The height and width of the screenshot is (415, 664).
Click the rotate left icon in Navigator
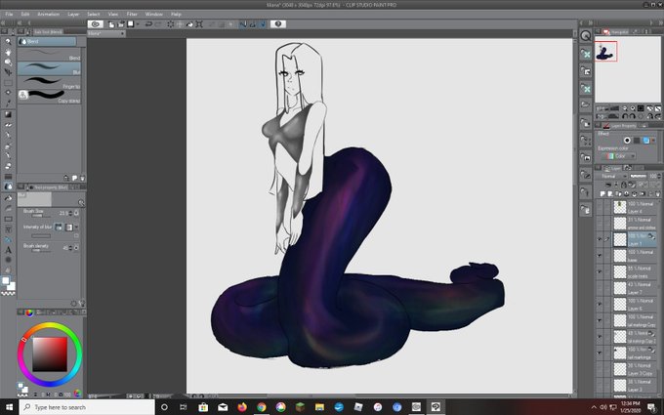point(625,116)
